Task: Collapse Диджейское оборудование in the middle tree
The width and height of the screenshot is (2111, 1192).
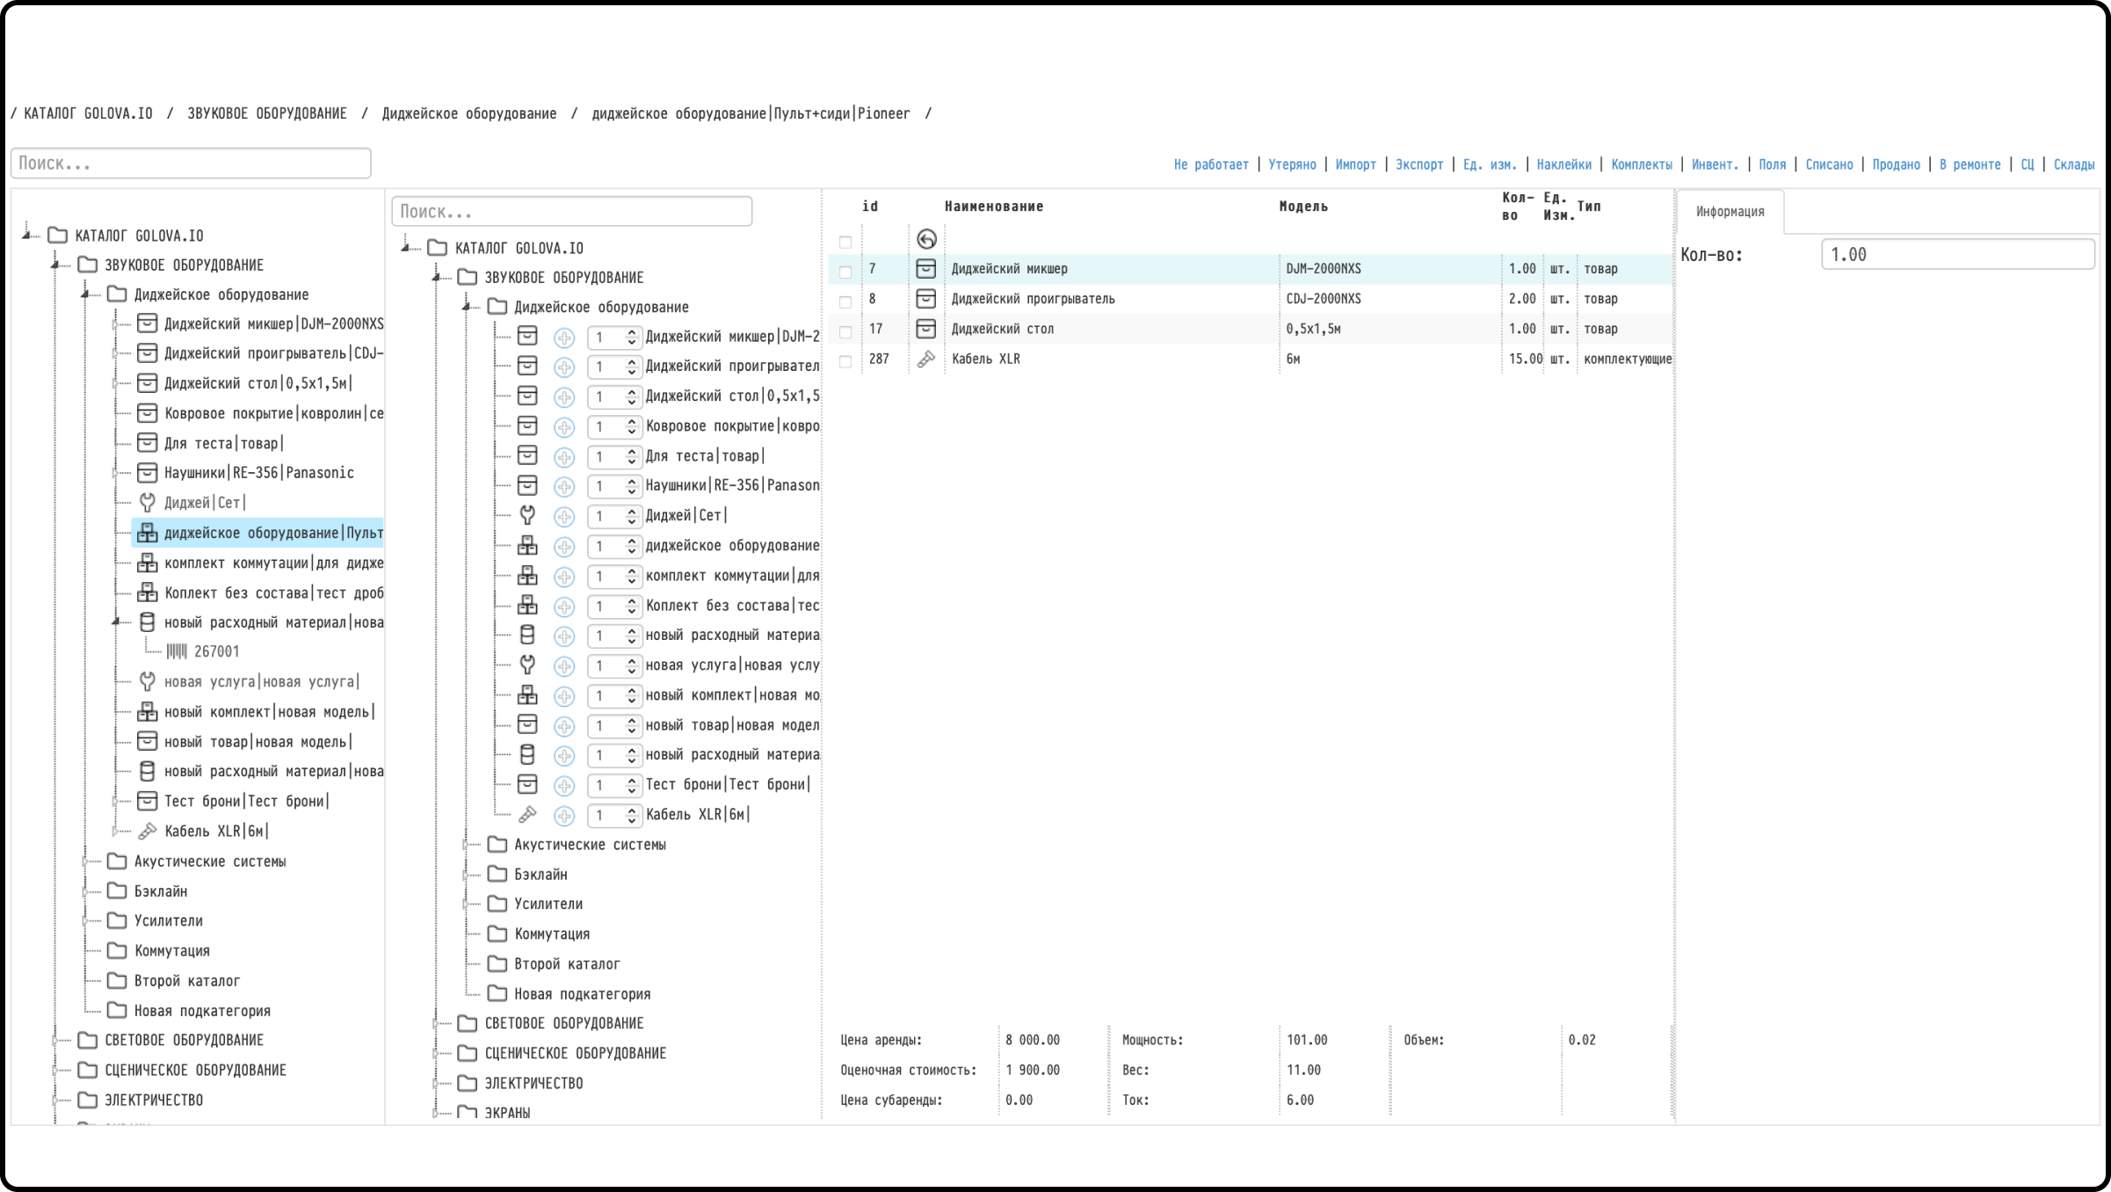Action: [466, 307]
